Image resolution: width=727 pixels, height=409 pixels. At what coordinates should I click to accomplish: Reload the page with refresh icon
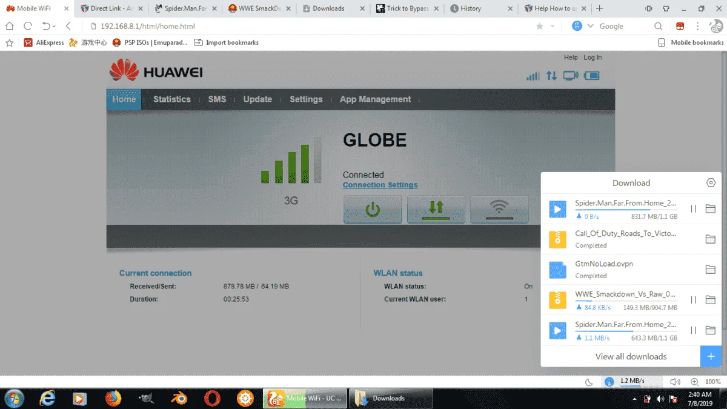[28, 26]
